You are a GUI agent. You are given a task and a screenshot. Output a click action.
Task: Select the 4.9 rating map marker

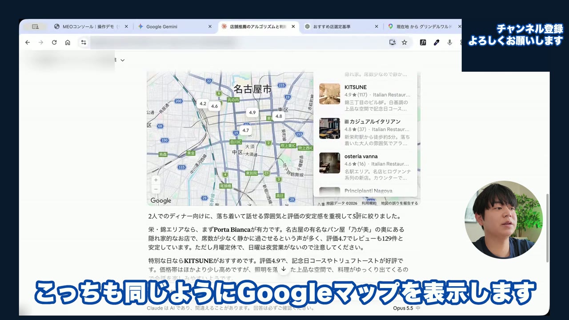pyautogui.click(x=252, y=112)
